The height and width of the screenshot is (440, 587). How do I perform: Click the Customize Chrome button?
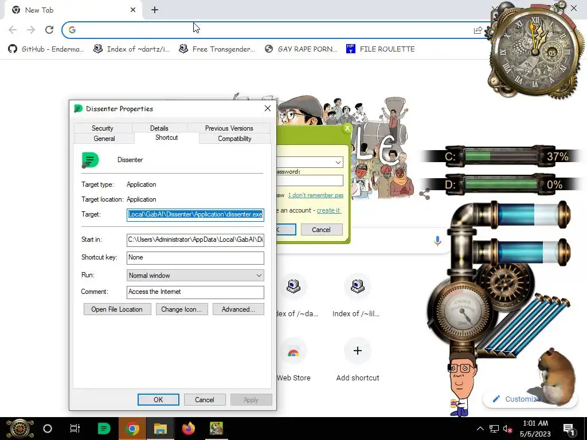[516, 399]
